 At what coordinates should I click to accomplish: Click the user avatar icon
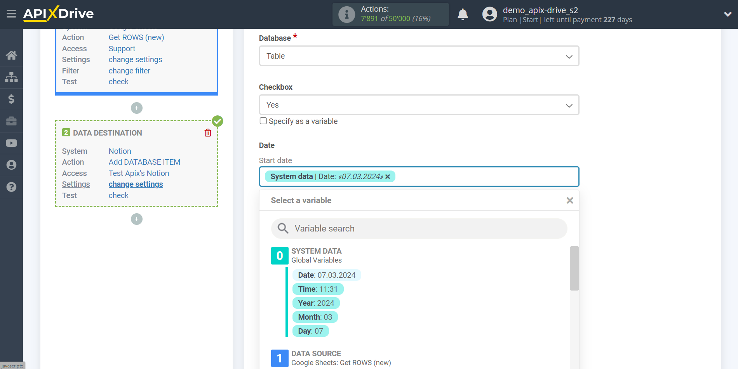[489, 14]
